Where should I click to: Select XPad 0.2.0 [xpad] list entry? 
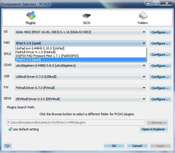pyautogui.click(x=80, y=59)
